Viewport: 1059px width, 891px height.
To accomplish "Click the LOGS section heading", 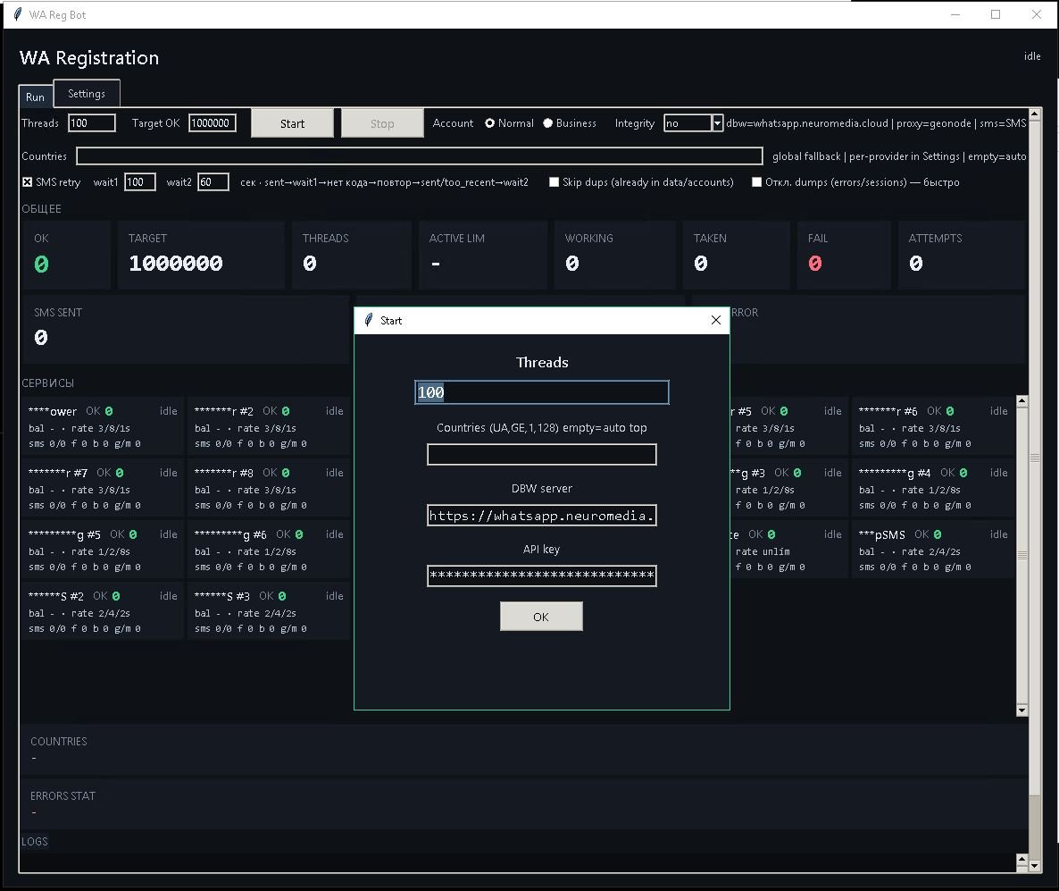I will click(35, 841).
